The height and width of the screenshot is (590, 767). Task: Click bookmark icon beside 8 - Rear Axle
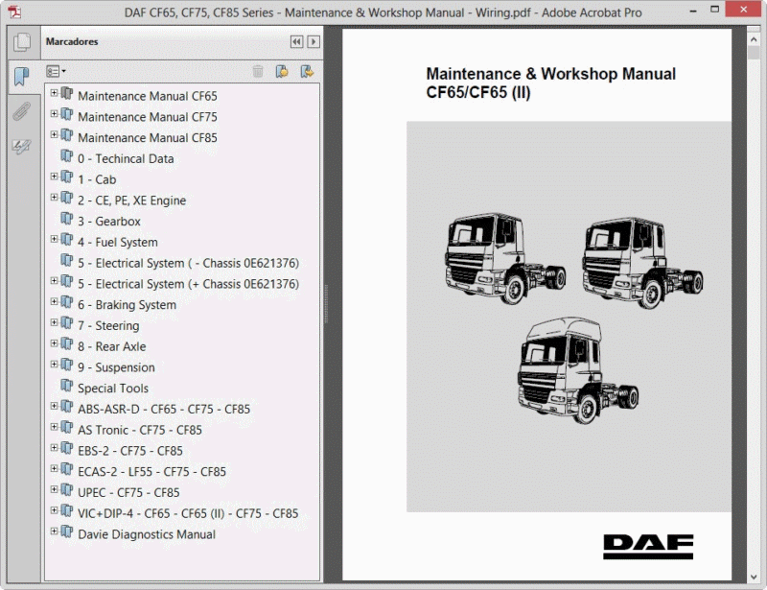click(66, 343)
